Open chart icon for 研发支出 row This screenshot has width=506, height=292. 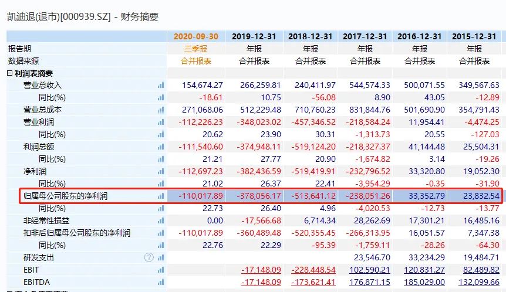pos(161,257)
